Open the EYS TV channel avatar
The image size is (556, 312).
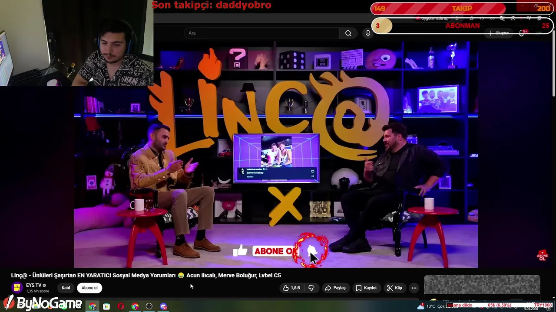point(17,288)
